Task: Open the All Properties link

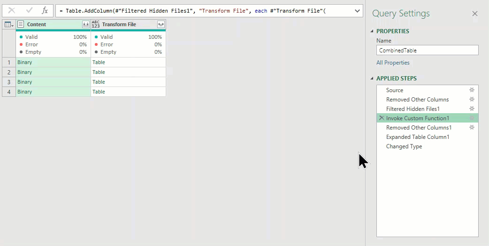Action: [393, 63]
